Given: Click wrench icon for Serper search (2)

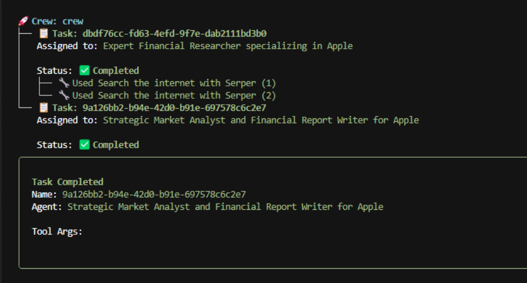Looking at the screenshot, I should [x=64, y=95].
